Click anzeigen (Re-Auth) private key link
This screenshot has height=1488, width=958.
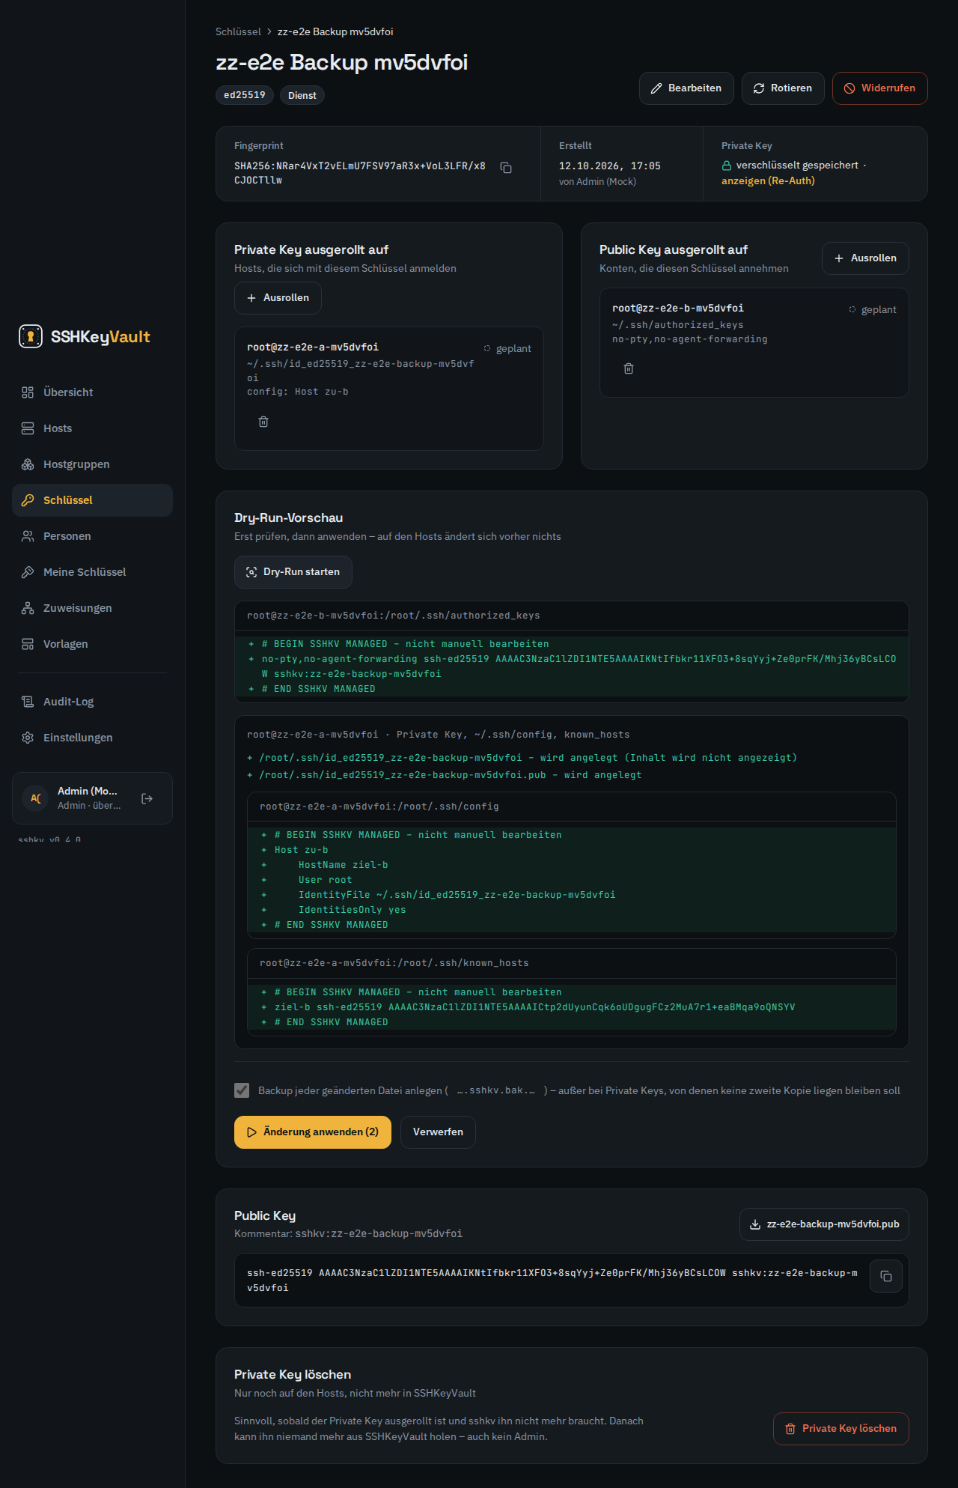pyautogui.click(x=768, y=180)
